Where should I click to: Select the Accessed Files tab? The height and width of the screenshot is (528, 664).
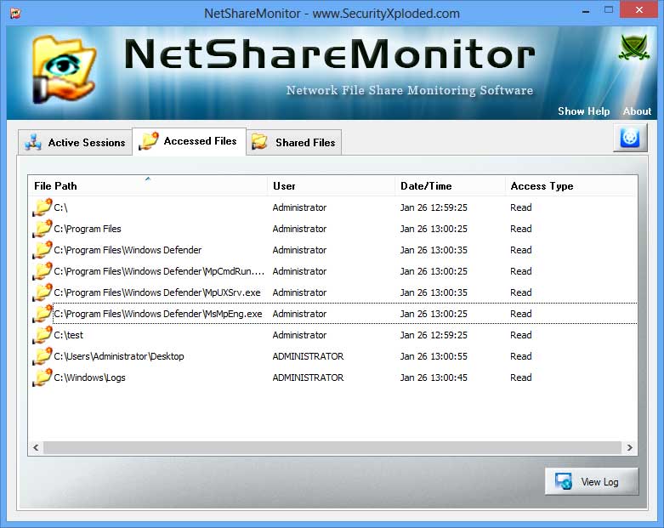(190, 141)
